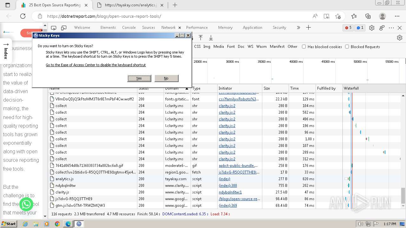Open a new browser tab with plus
The image size is (406, 228).
click(x=175, y=5)
